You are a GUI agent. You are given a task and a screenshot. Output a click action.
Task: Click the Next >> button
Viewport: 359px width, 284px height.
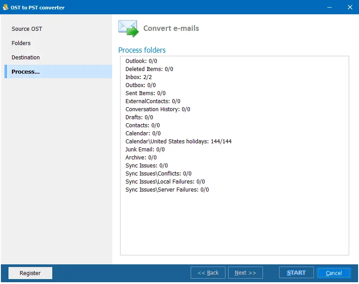coord(245,273)
